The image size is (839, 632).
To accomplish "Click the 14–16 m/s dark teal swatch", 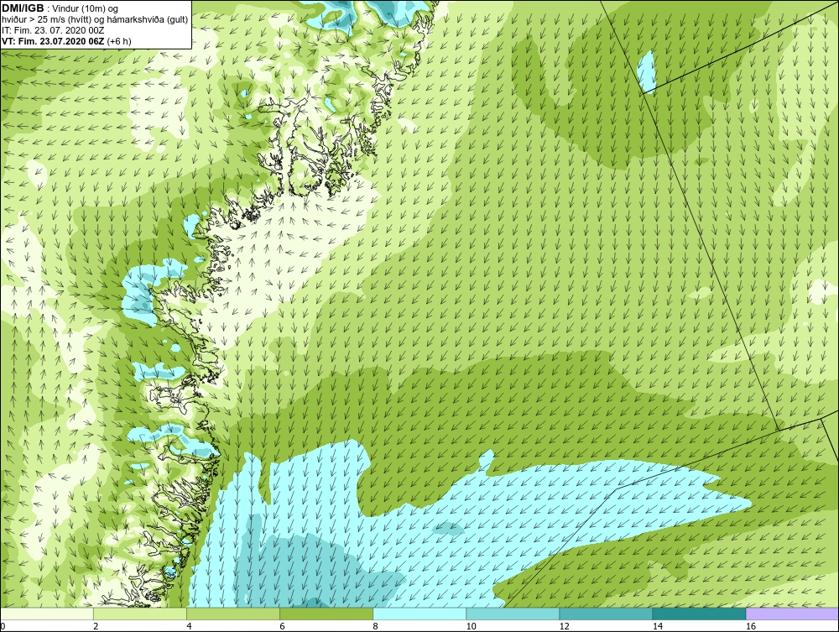I will 699,614.
